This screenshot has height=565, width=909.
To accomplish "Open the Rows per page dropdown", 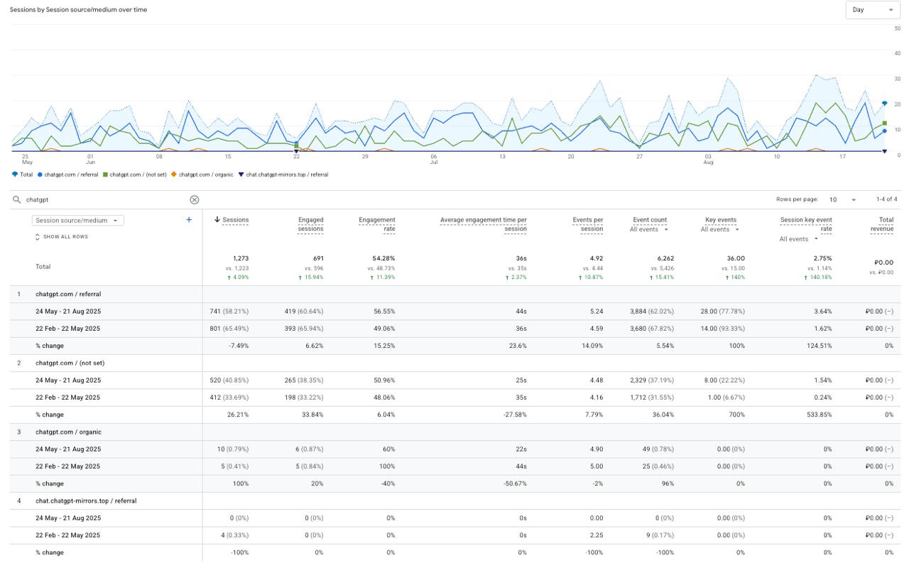I will [x=842, y=200].
